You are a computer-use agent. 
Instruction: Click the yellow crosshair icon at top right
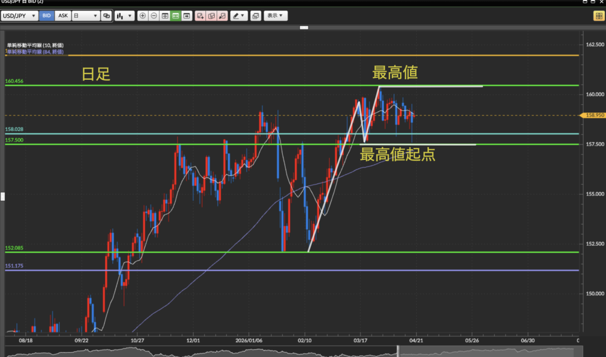598,16
